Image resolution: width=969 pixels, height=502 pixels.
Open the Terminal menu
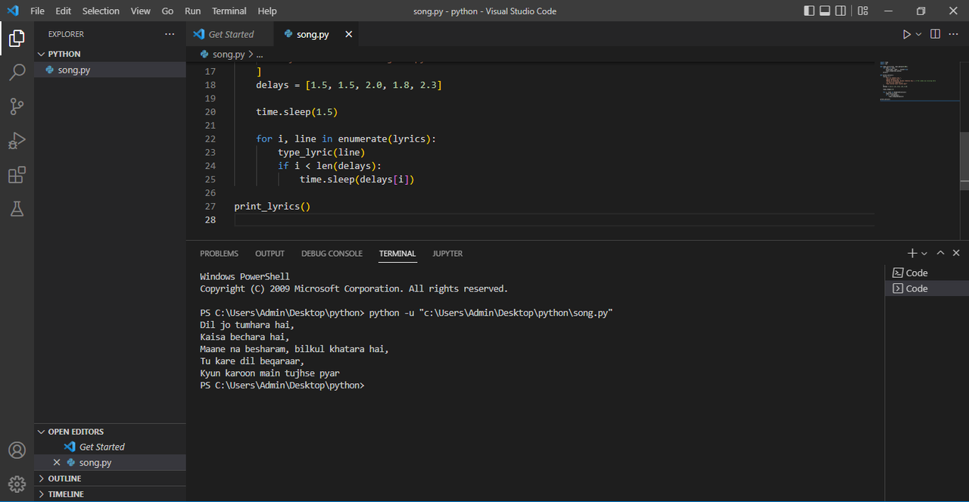[x=229, y=11]
